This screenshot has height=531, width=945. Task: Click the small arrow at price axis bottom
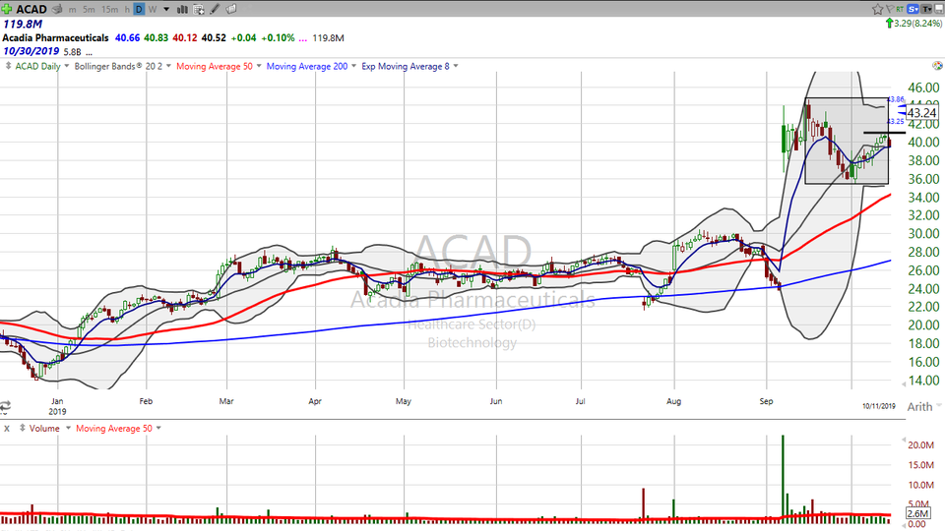pos(904,384)
